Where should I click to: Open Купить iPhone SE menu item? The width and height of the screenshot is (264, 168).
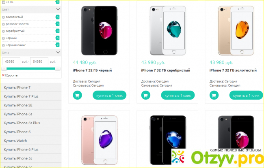point(31,105)
